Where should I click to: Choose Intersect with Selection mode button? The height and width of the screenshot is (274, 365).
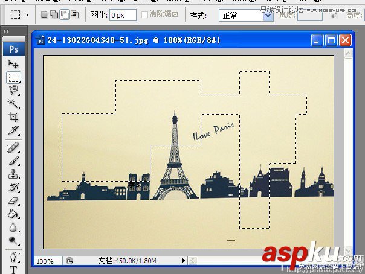click(75, 15)
